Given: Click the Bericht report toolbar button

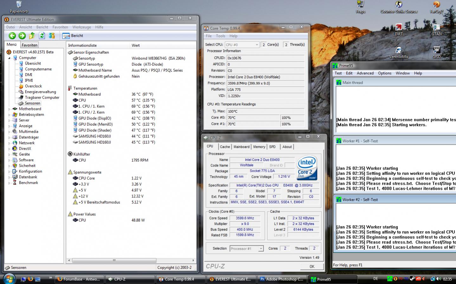Looking at the screenshot, I should [73, 36].
